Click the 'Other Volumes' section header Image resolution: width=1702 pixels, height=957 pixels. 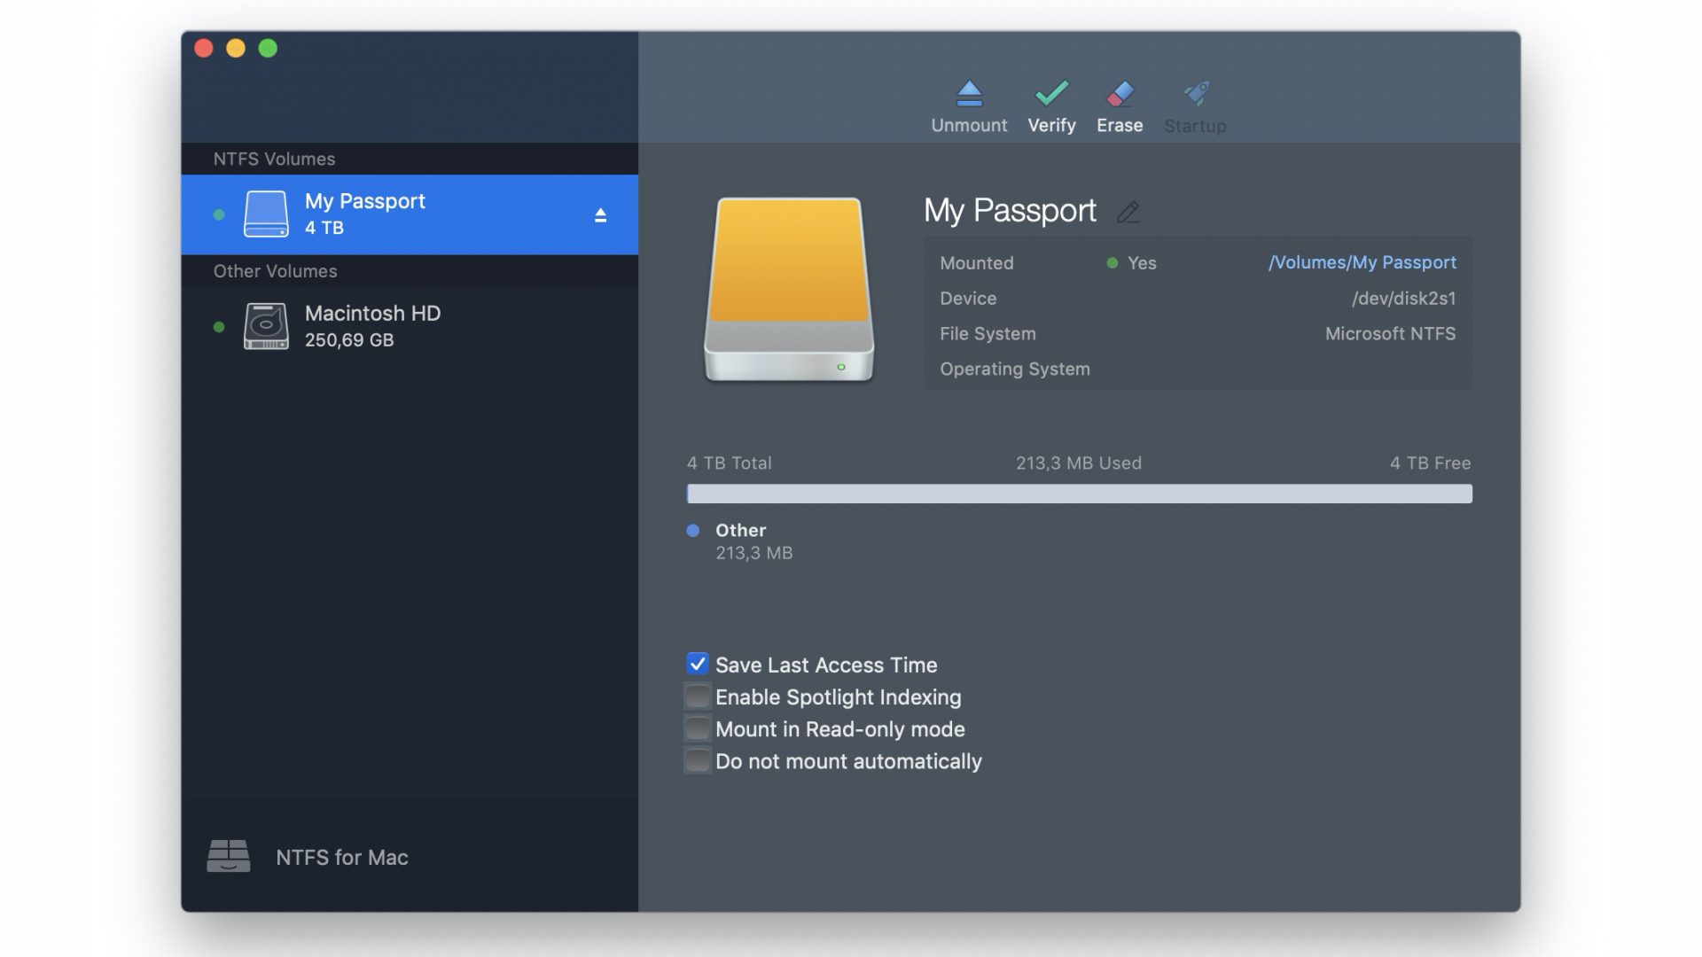click(275, 271)
